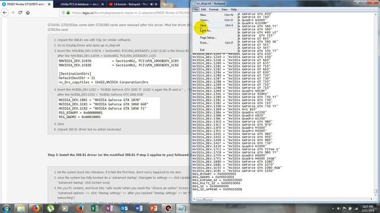Viewport: 380px width, 213px height.
Task: Launch Excel from the taskbar
Action: pos(94,208)
